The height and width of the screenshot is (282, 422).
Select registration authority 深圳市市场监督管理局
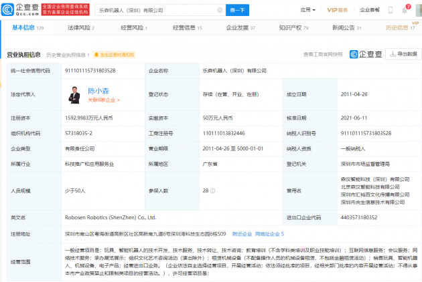coord(365,164)
